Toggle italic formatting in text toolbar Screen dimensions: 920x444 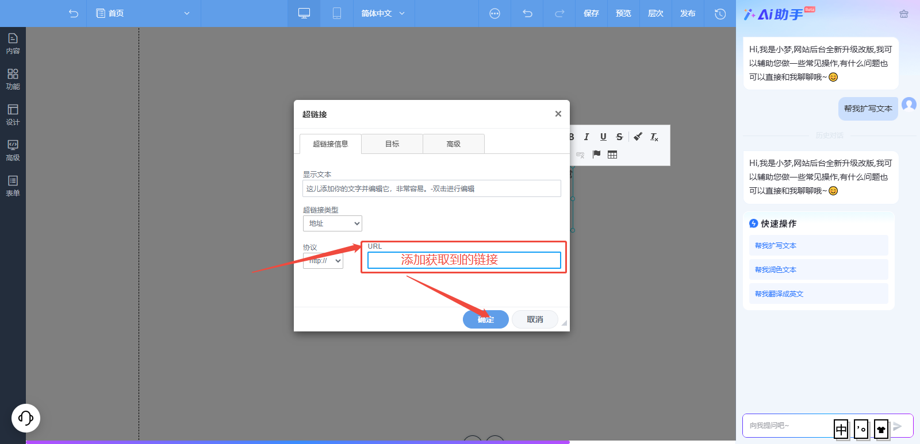586,137
